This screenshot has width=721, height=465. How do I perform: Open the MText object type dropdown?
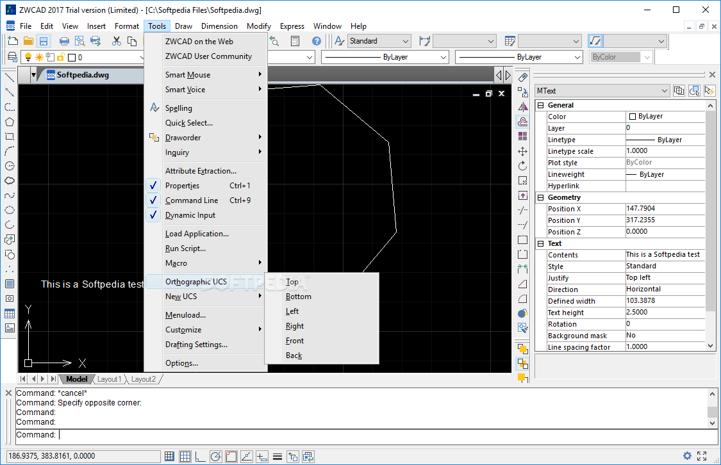pos(602,90)
